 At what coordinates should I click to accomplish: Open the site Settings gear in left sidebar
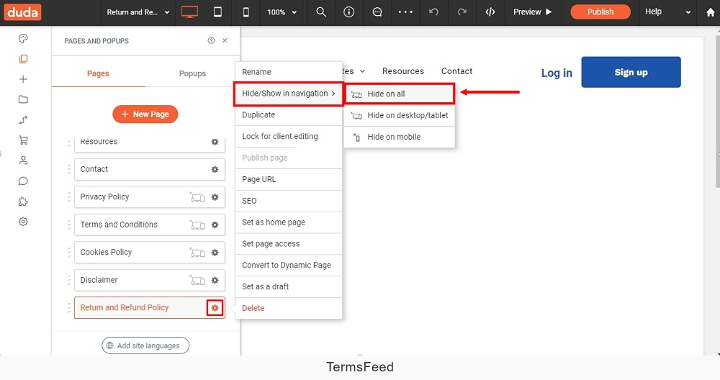[23, 222]
